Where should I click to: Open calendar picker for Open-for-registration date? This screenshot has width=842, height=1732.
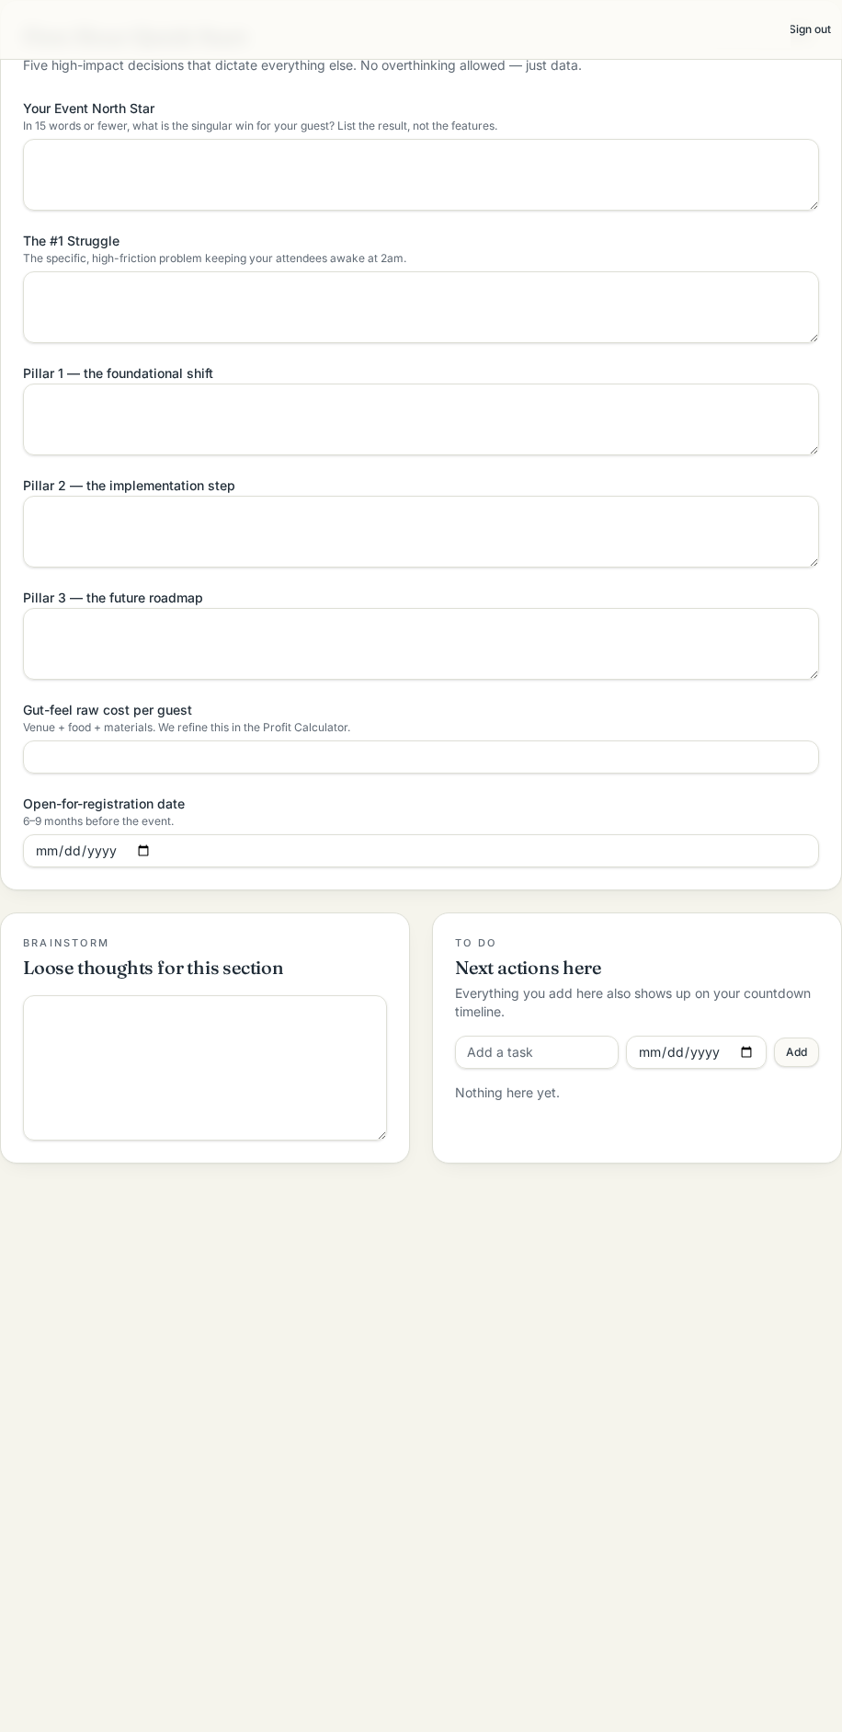(x=143, y=851)
